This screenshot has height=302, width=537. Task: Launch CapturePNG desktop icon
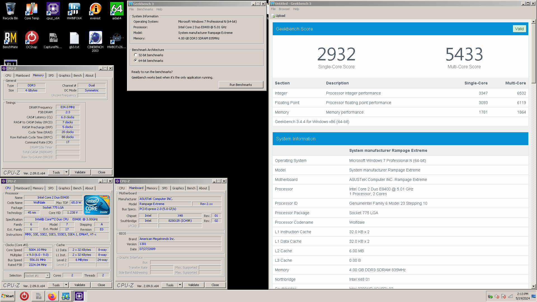coord(53,40)
